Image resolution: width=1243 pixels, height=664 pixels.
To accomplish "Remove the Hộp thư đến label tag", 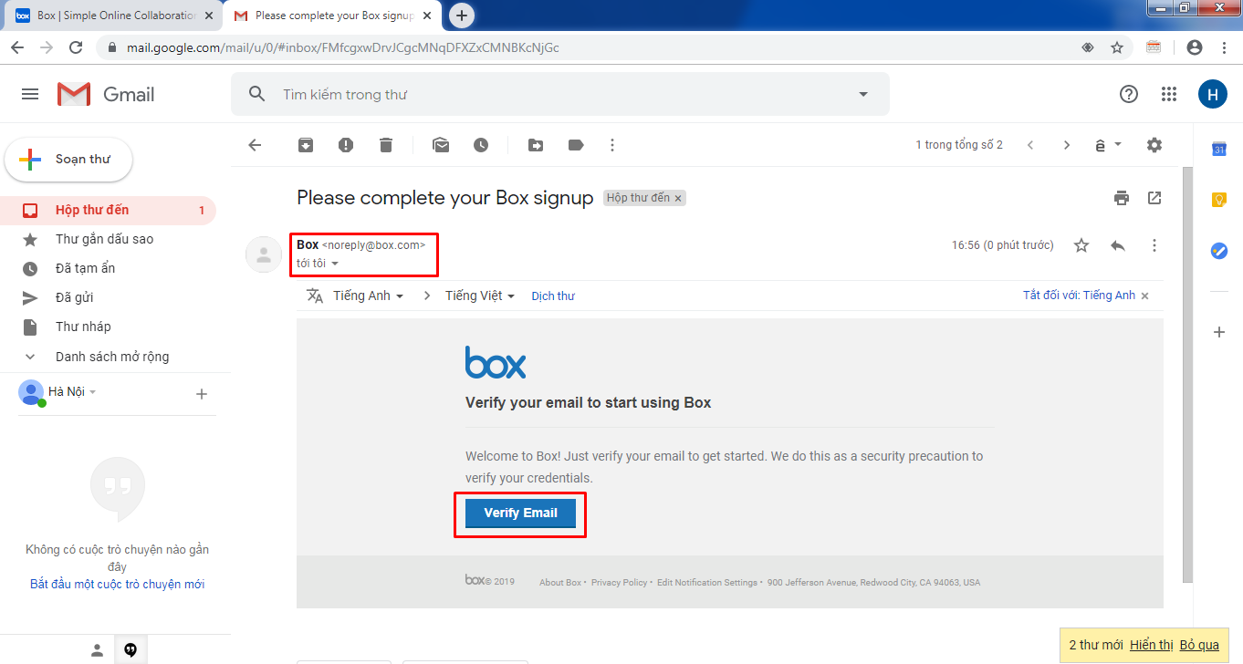I will click(678, 198).
